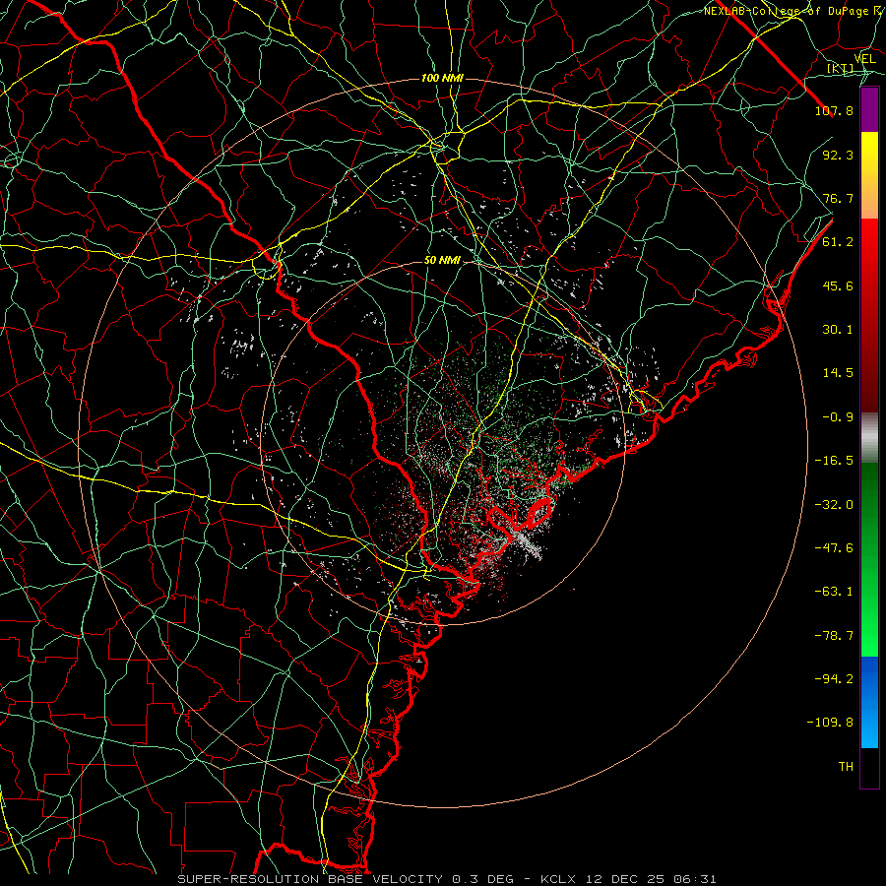Click the 50 NMI range ring label

pos(442,261)
